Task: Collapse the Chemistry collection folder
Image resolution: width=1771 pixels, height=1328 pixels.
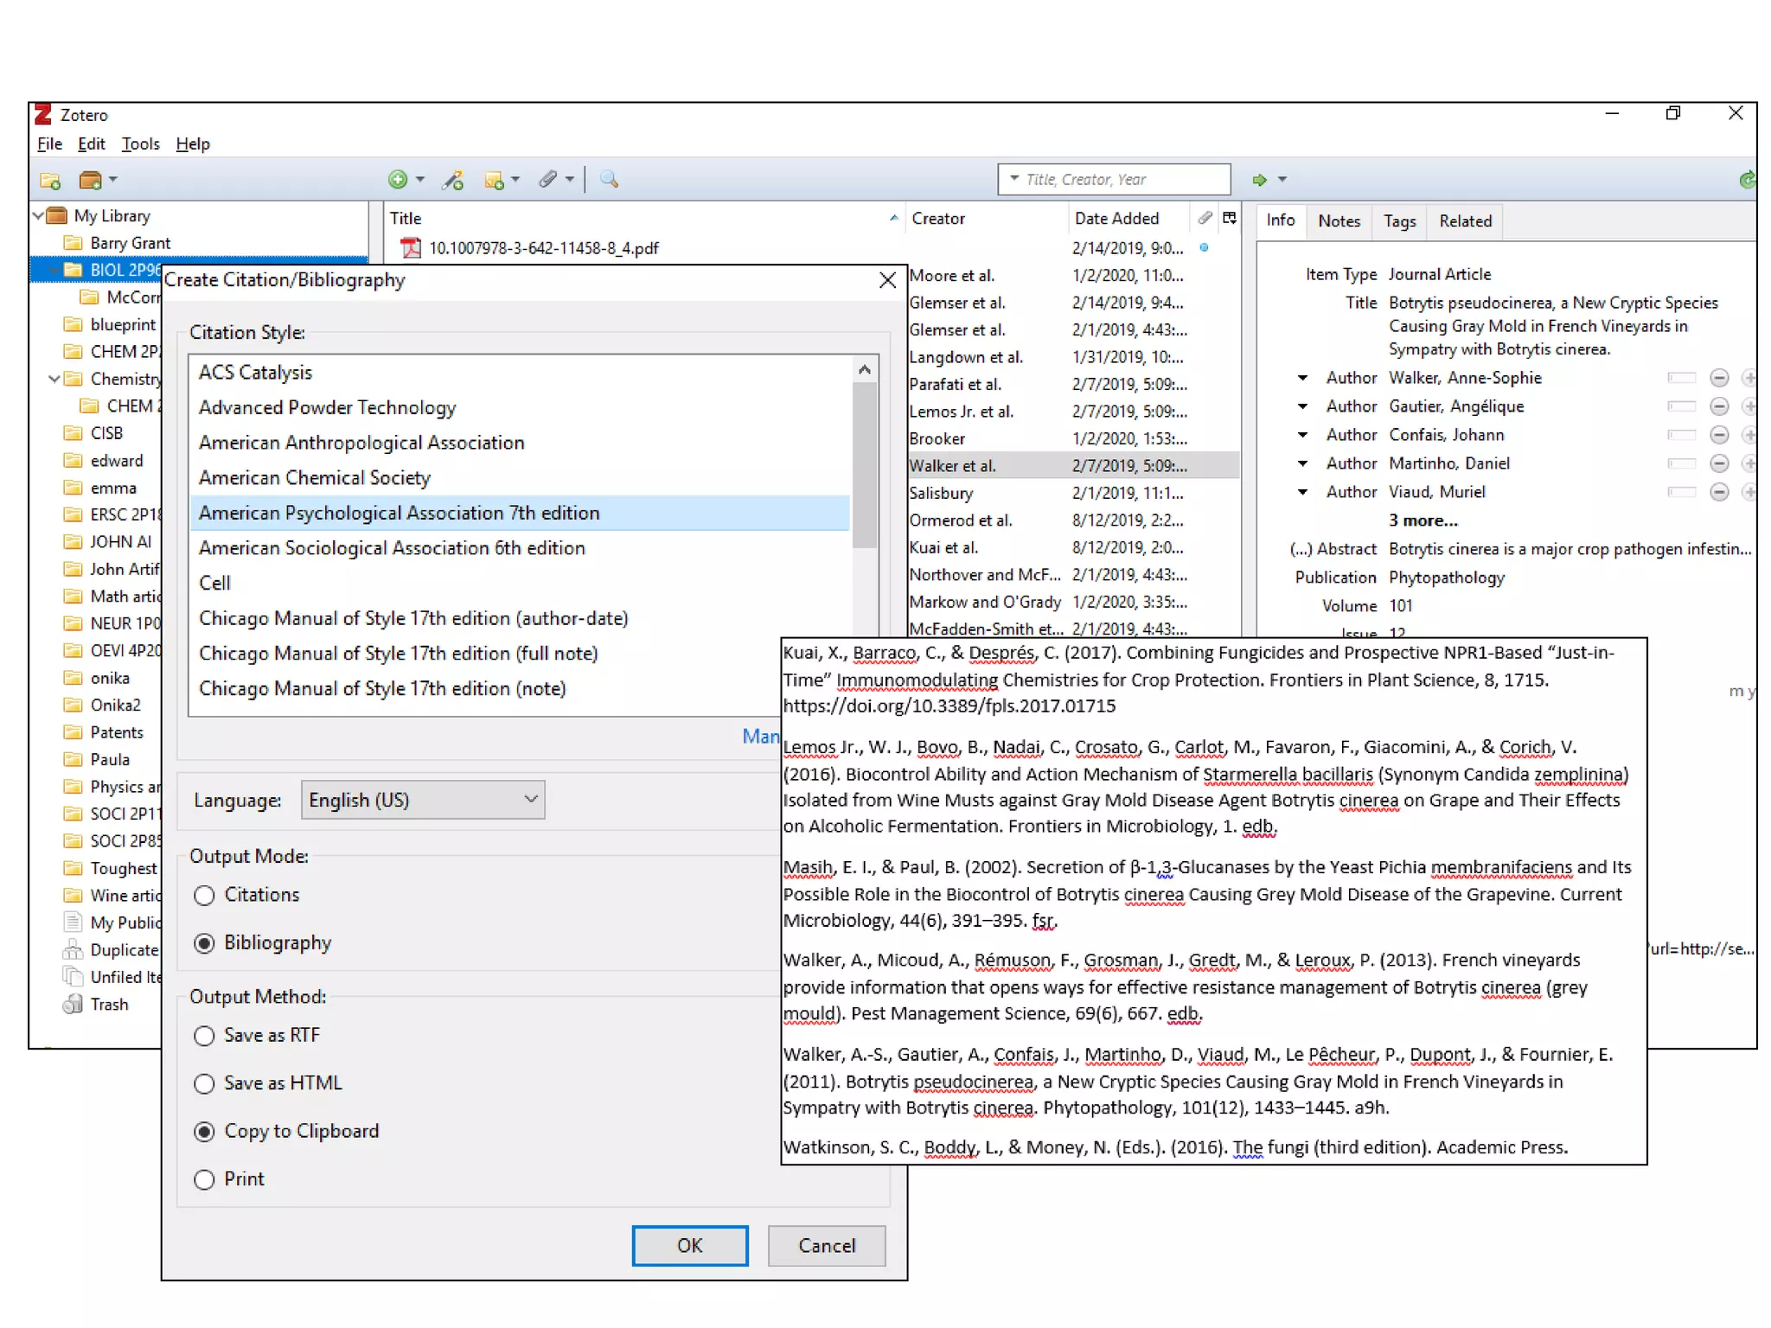Action: [55, 379]
